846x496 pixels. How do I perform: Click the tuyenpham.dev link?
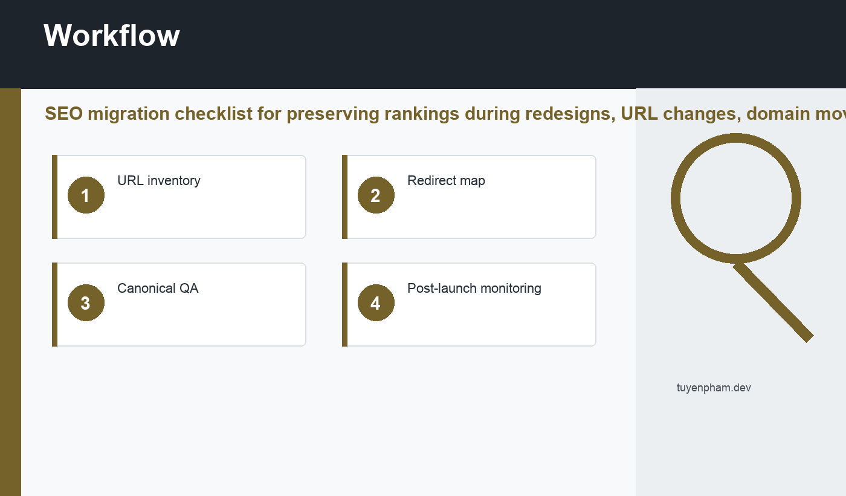pos(714,388)
